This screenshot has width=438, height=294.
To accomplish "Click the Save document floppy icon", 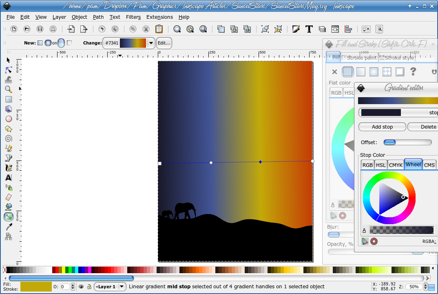I will [40, 29].
